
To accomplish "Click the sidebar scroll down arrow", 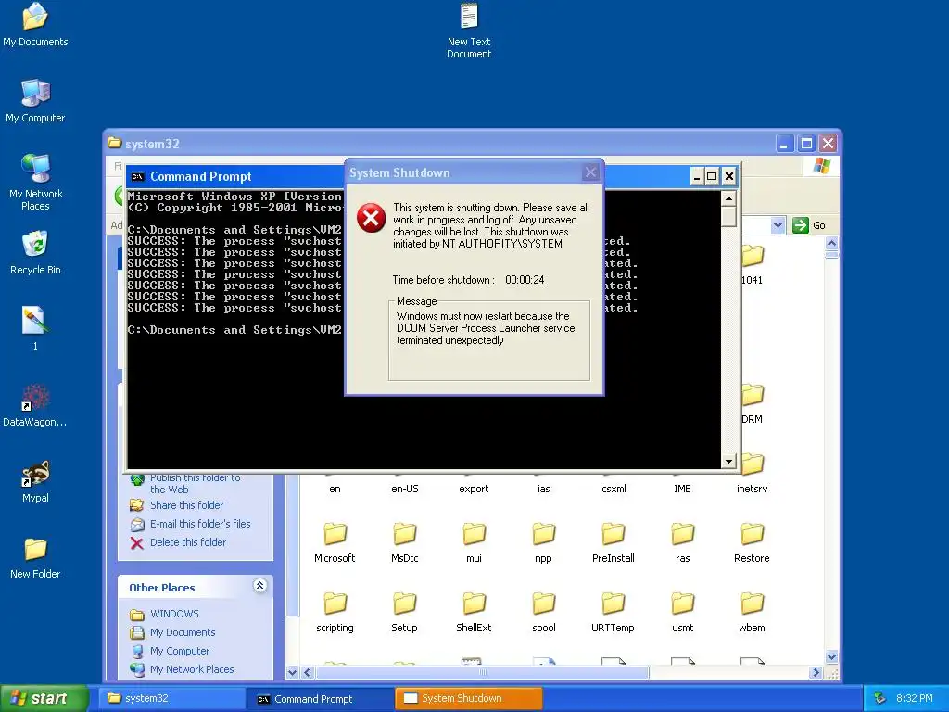I will click(292, 672).
